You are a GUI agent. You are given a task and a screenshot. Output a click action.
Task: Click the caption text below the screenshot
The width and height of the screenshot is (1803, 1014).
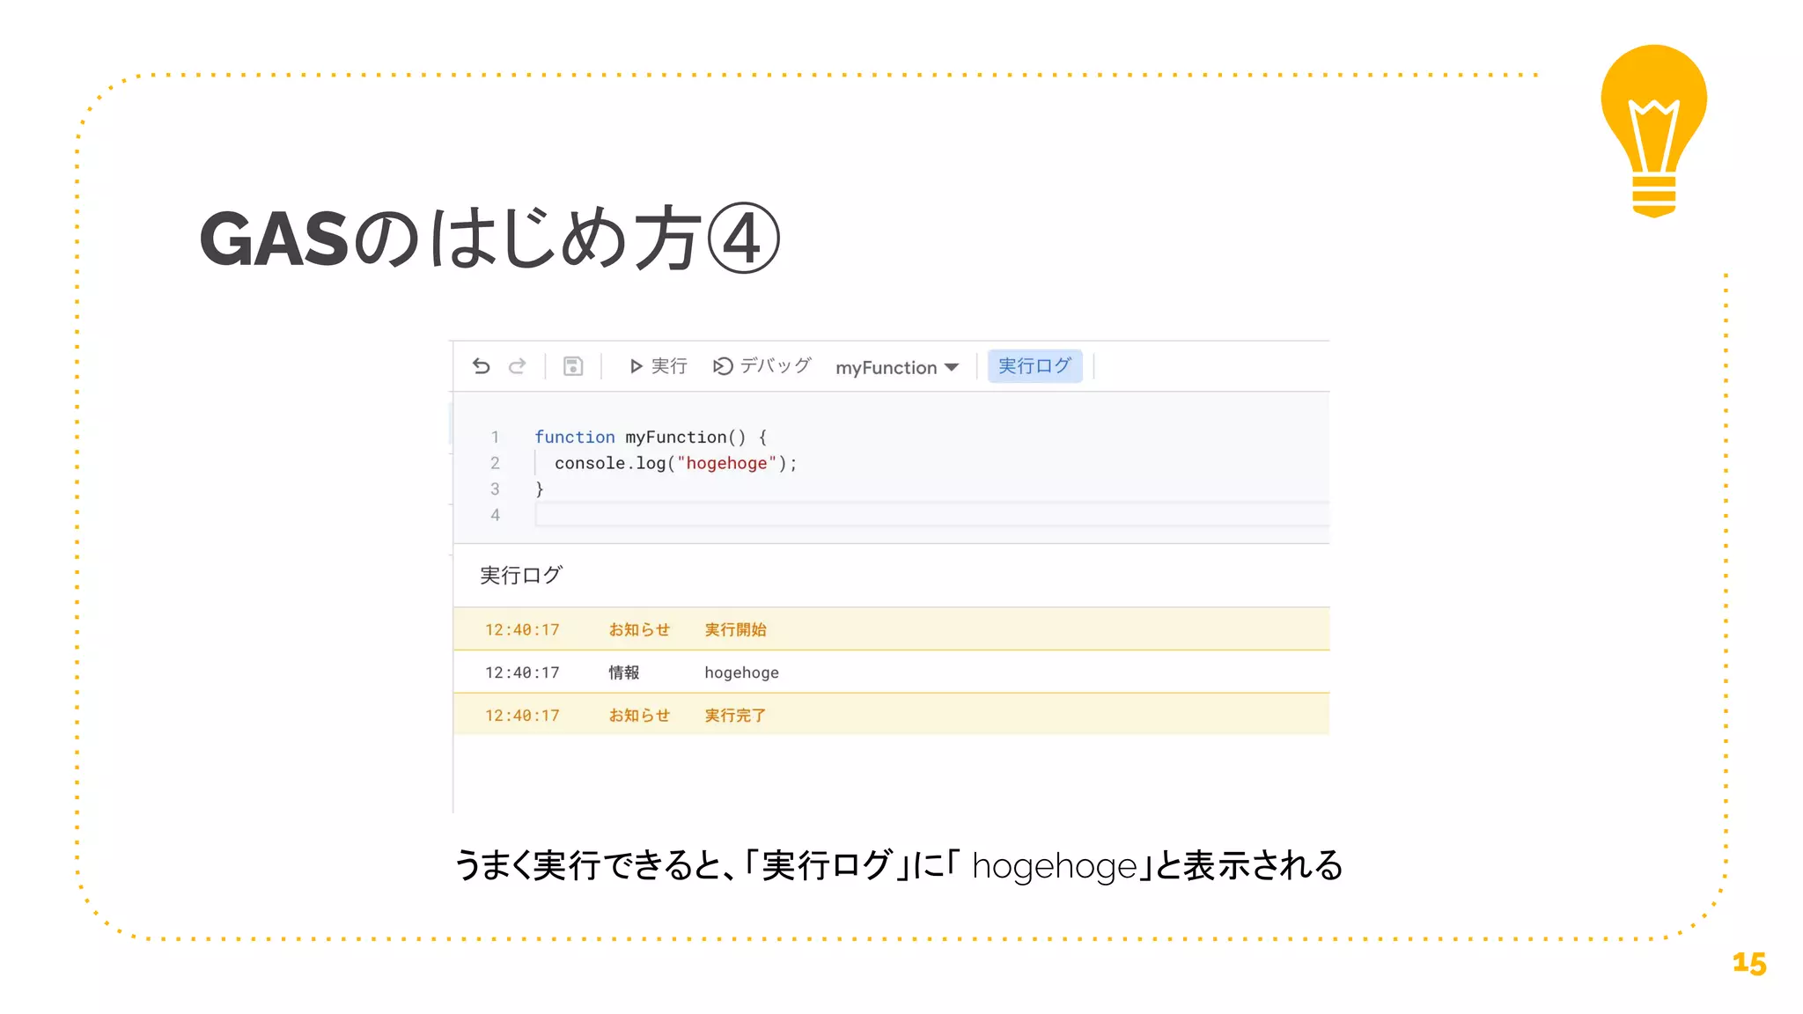click(x=899, y=865)
